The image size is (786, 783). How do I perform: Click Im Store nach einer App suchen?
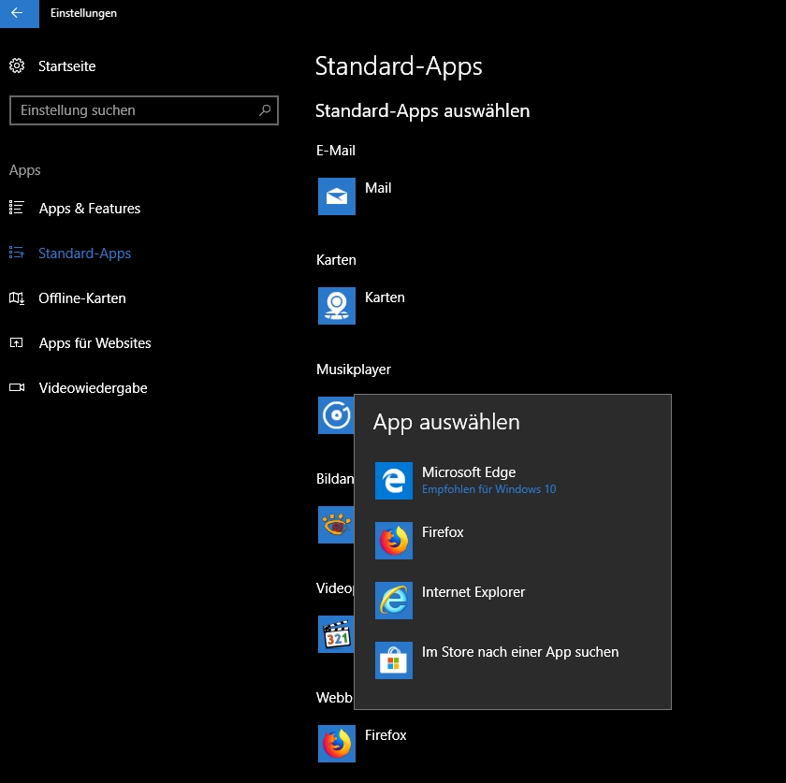click(519, 660)
